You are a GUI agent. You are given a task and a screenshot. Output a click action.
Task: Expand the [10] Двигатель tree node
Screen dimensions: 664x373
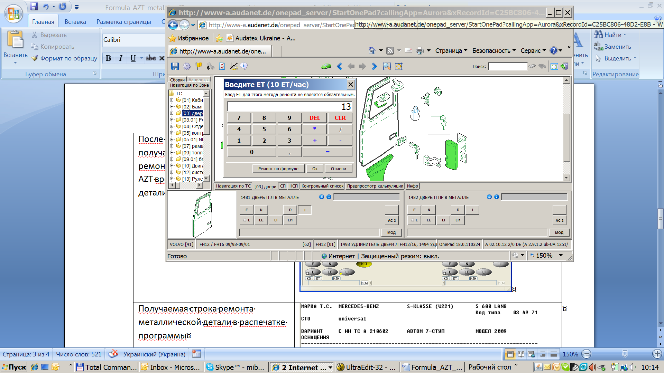click(x=172, y=166)
